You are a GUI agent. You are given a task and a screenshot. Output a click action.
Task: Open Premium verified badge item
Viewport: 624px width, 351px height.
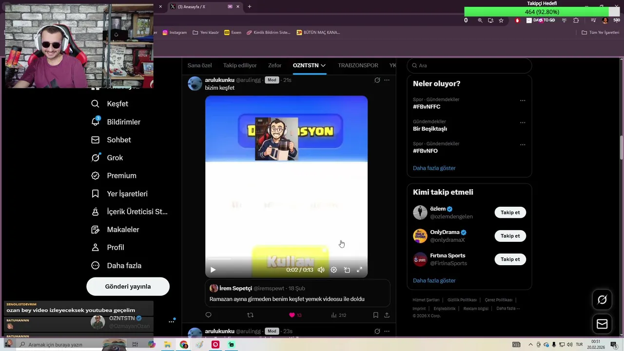(114, 175)
